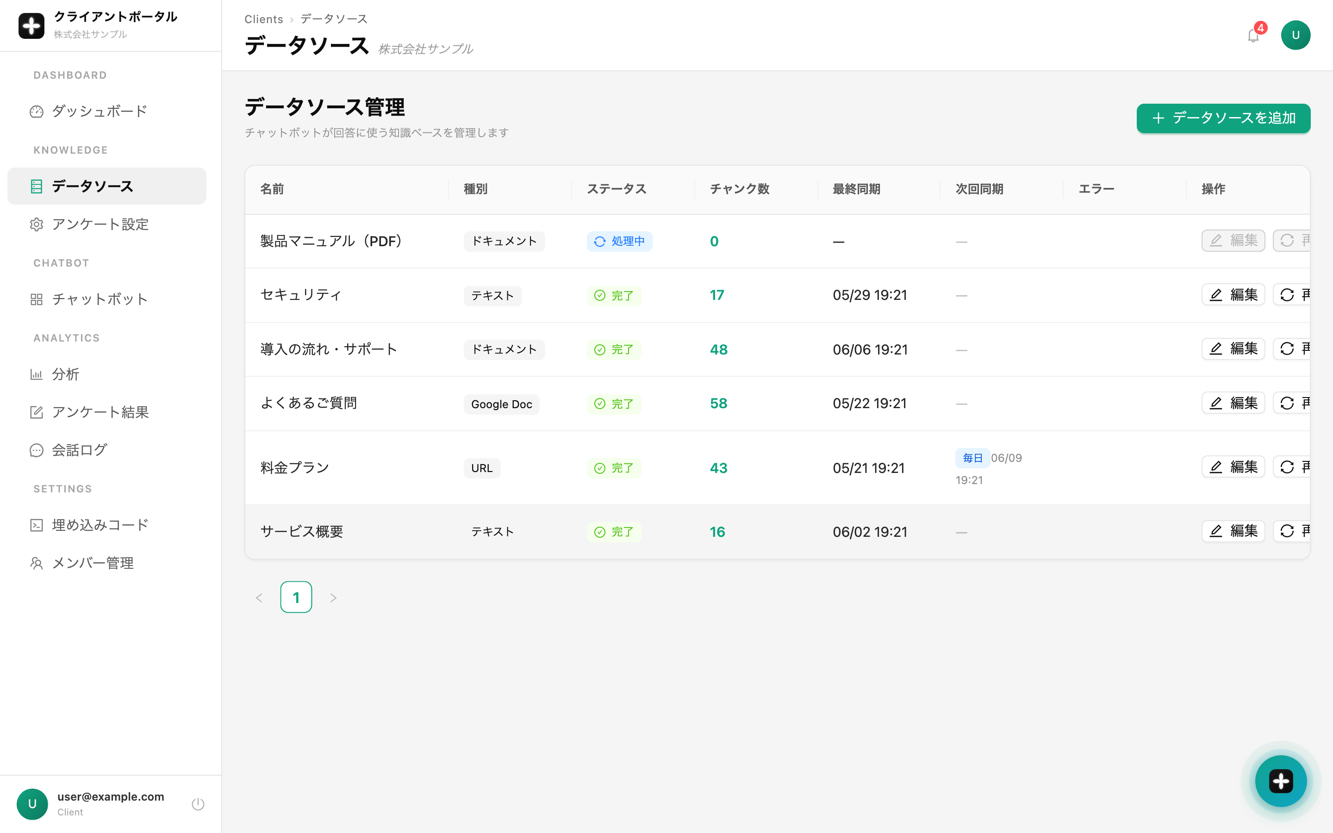
Task: Resync the よくあるご質問 data source
Action: click(x=1292, y=403)
